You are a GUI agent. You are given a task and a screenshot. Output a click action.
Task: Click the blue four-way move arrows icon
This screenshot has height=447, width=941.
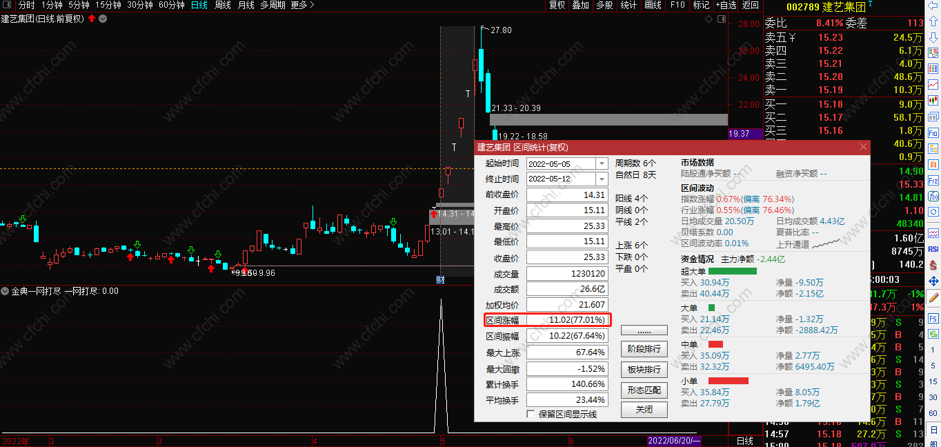pyautogui.click(x=933, y=281)
